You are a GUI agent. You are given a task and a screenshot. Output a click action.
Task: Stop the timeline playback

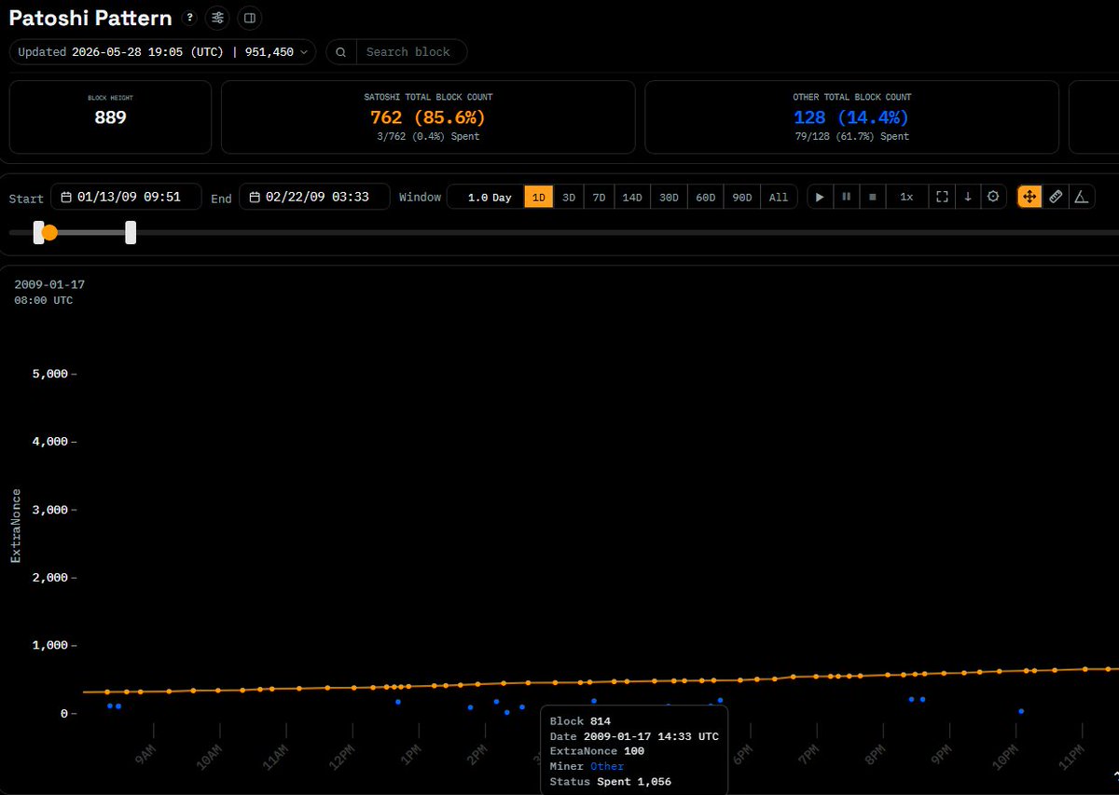872,197
